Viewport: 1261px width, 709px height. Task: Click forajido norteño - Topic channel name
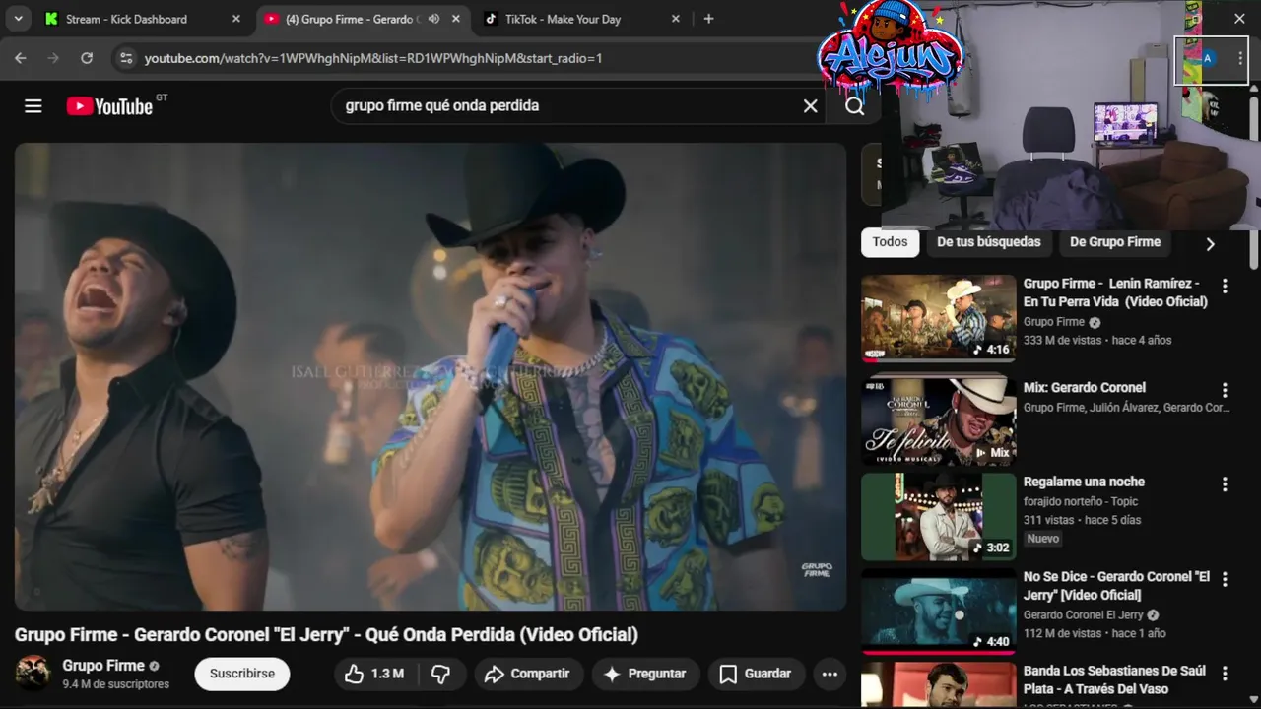tap(1082, 501)
